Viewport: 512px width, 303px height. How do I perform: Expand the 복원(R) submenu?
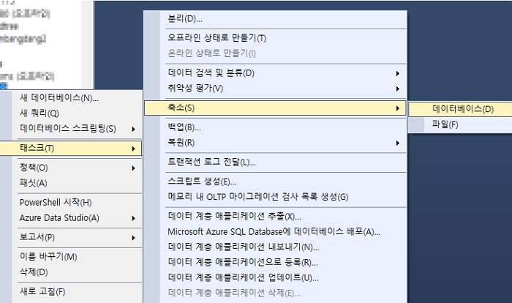[181, 143]
